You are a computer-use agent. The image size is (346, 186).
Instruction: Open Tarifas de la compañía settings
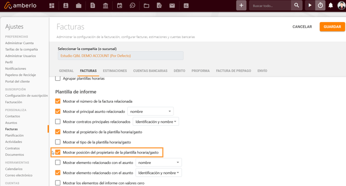coord(22,49)
